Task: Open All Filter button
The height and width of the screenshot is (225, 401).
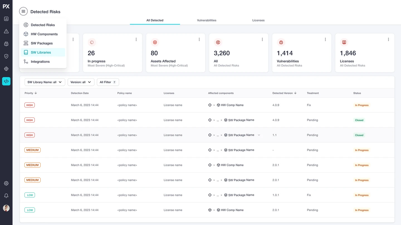Action: point(108,82)
